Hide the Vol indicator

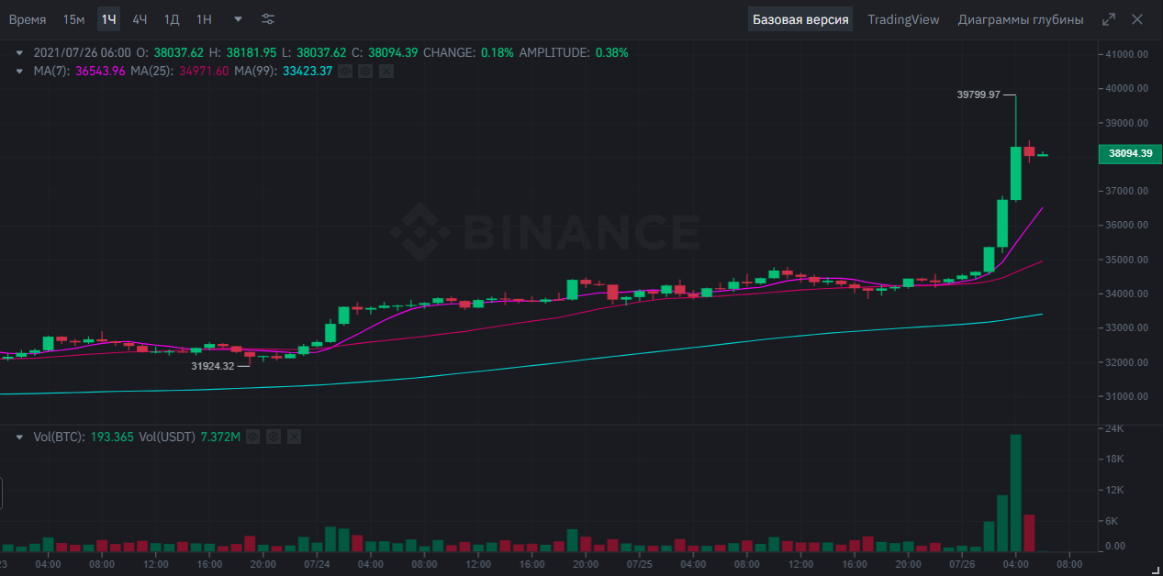click(x=253, y=438)
